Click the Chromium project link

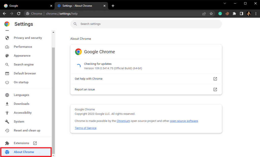(123, 121)
